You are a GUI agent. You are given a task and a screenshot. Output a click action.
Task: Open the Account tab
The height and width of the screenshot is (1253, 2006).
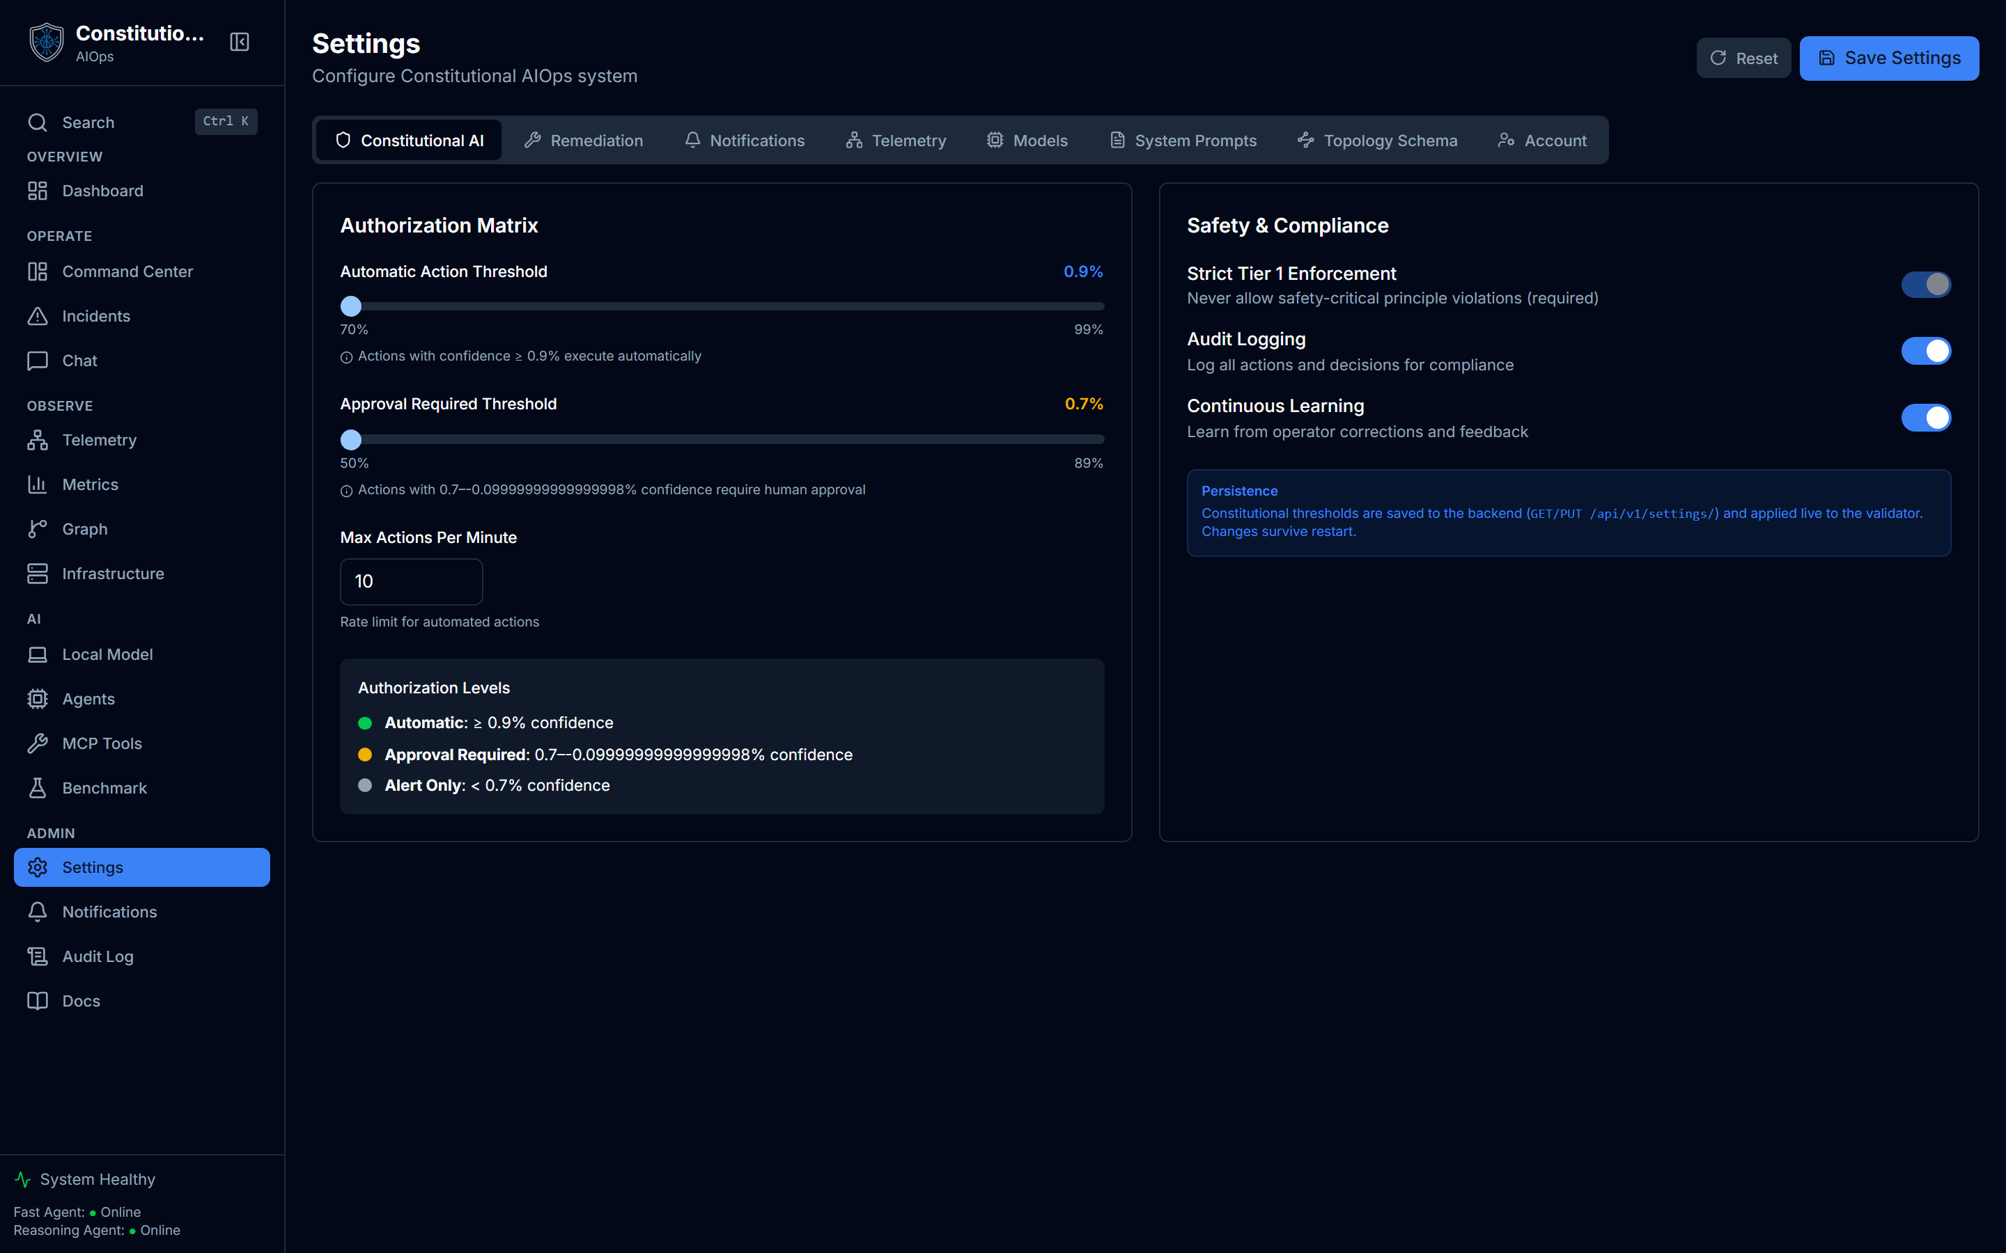[1543, 140]
